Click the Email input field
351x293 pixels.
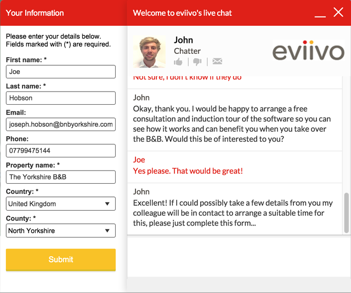pos(61,125)
